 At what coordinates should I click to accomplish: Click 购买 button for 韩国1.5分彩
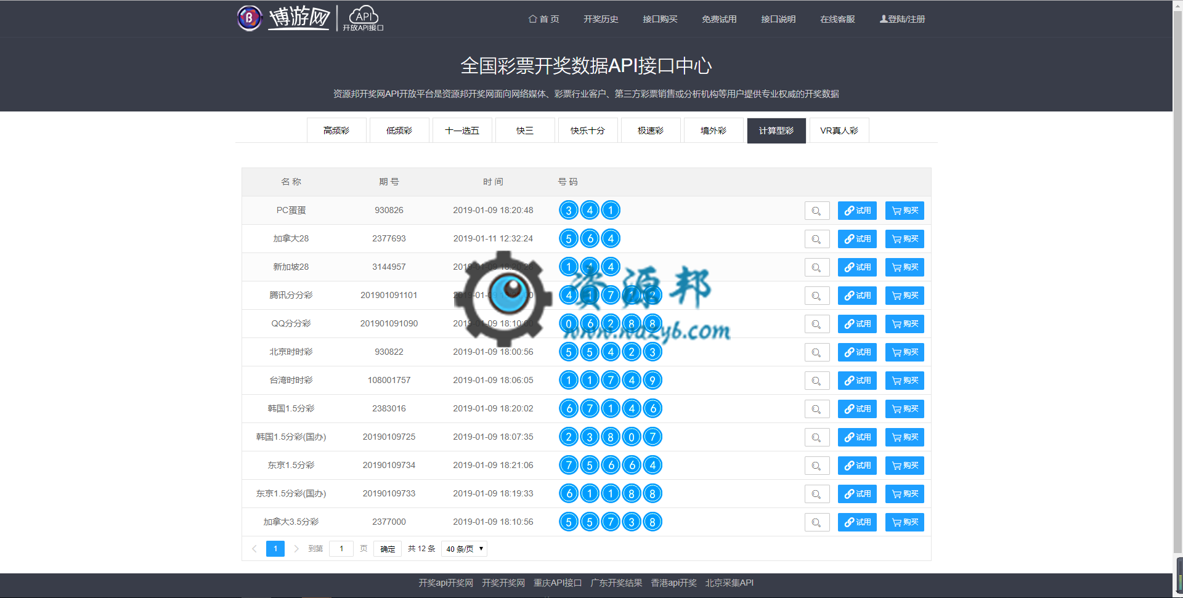click(x=905, y=409)
